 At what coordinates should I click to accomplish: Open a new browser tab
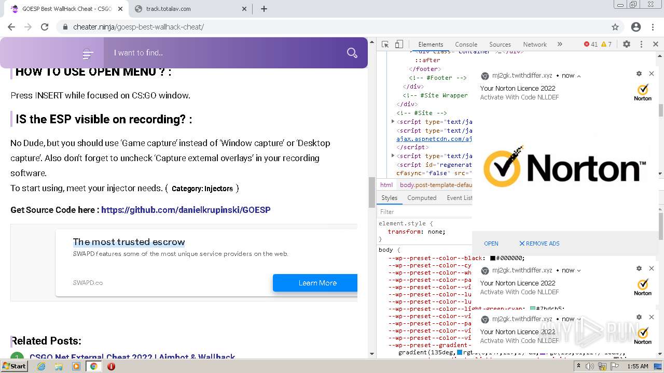pos(264,9)
